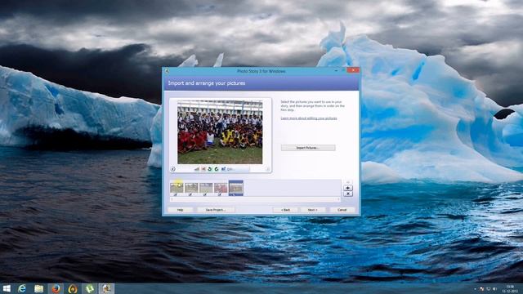The image size is (523, 294).
Task: Select the highlighted fifth filmstrip thumbnail
Action: tap(236, 188)
